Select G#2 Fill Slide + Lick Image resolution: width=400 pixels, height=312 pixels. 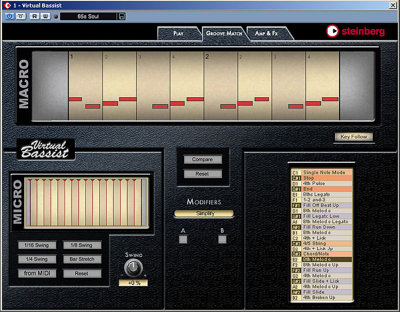tap(321, 281)
